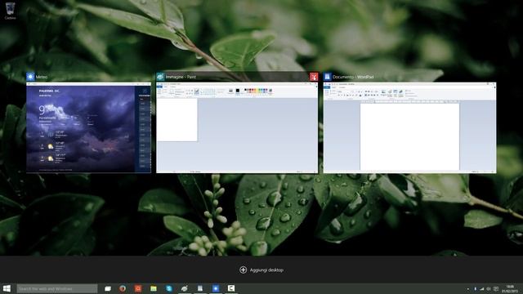Switch to WordPad via its taskbar icon

pyautogui.click(x=199, y=288)
